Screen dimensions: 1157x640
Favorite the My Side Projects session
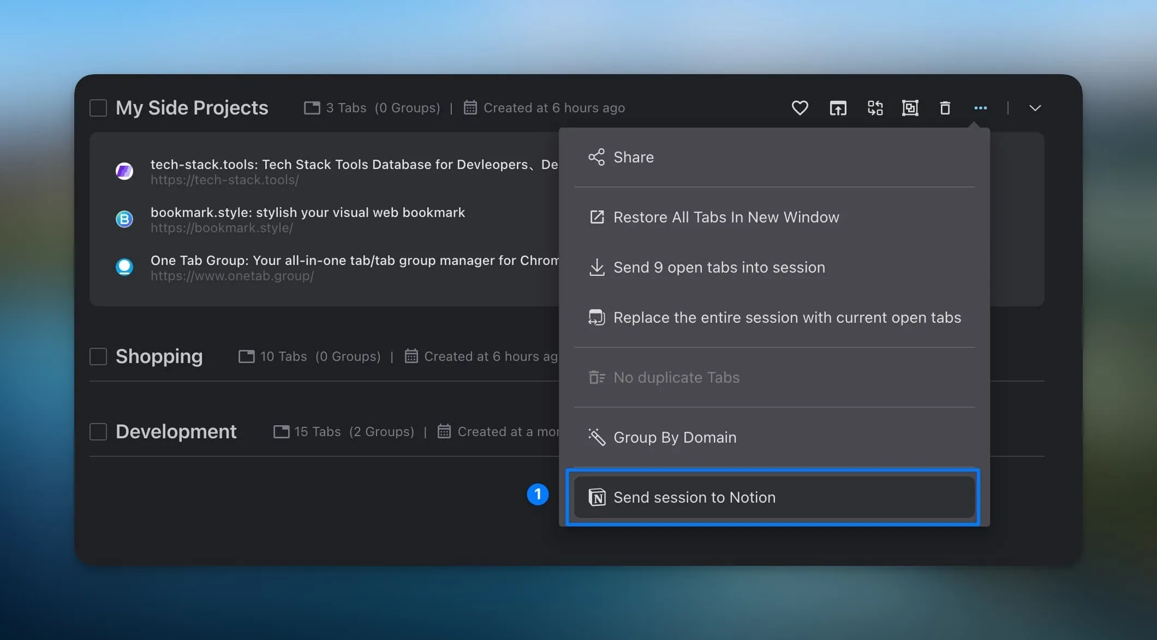(x=799, y=107)
